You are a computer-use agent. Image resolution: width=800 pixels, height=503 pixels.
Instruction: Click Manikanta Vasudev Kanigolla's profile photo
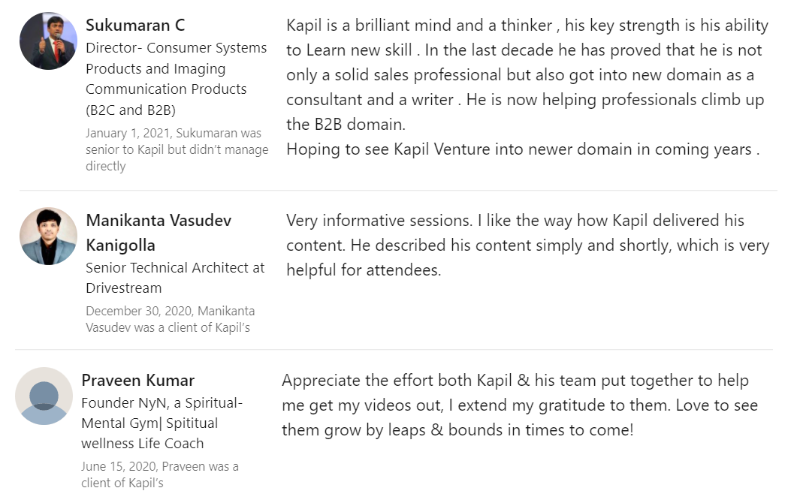(x=48, y=236)
